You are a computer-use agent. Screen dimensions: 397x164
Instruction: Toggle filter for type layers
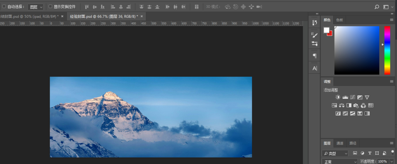[x=370, y=153]
